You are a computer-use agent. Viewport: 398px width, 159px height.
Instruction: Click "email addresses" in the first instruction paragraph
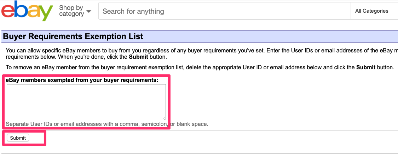tap(343, 51)
